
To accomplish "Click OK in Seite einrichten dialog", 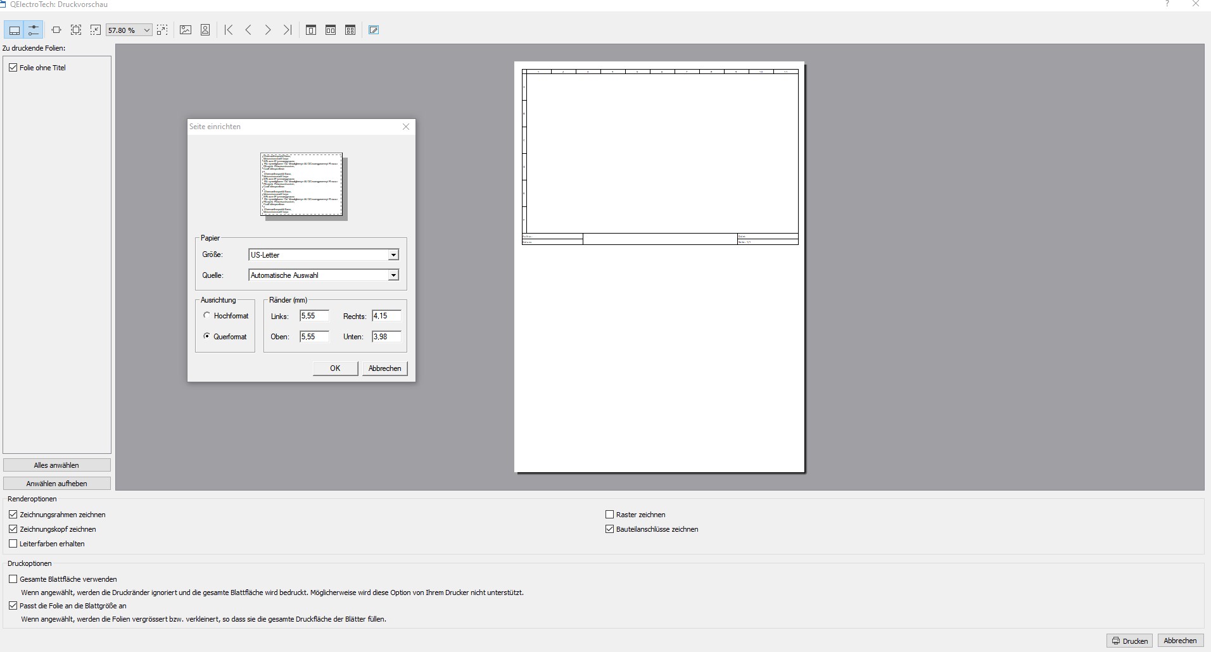I will (335, 368).
